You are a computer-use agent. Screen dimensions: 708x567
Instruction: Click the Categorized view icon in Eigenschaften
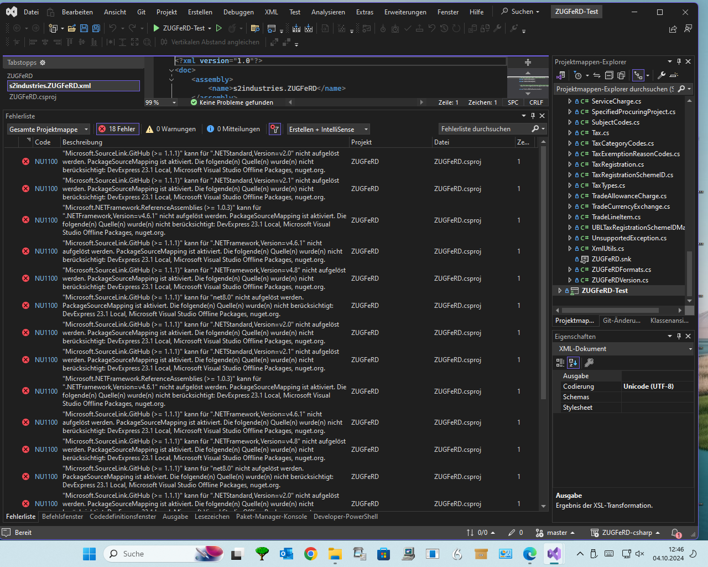coord(560,363)
